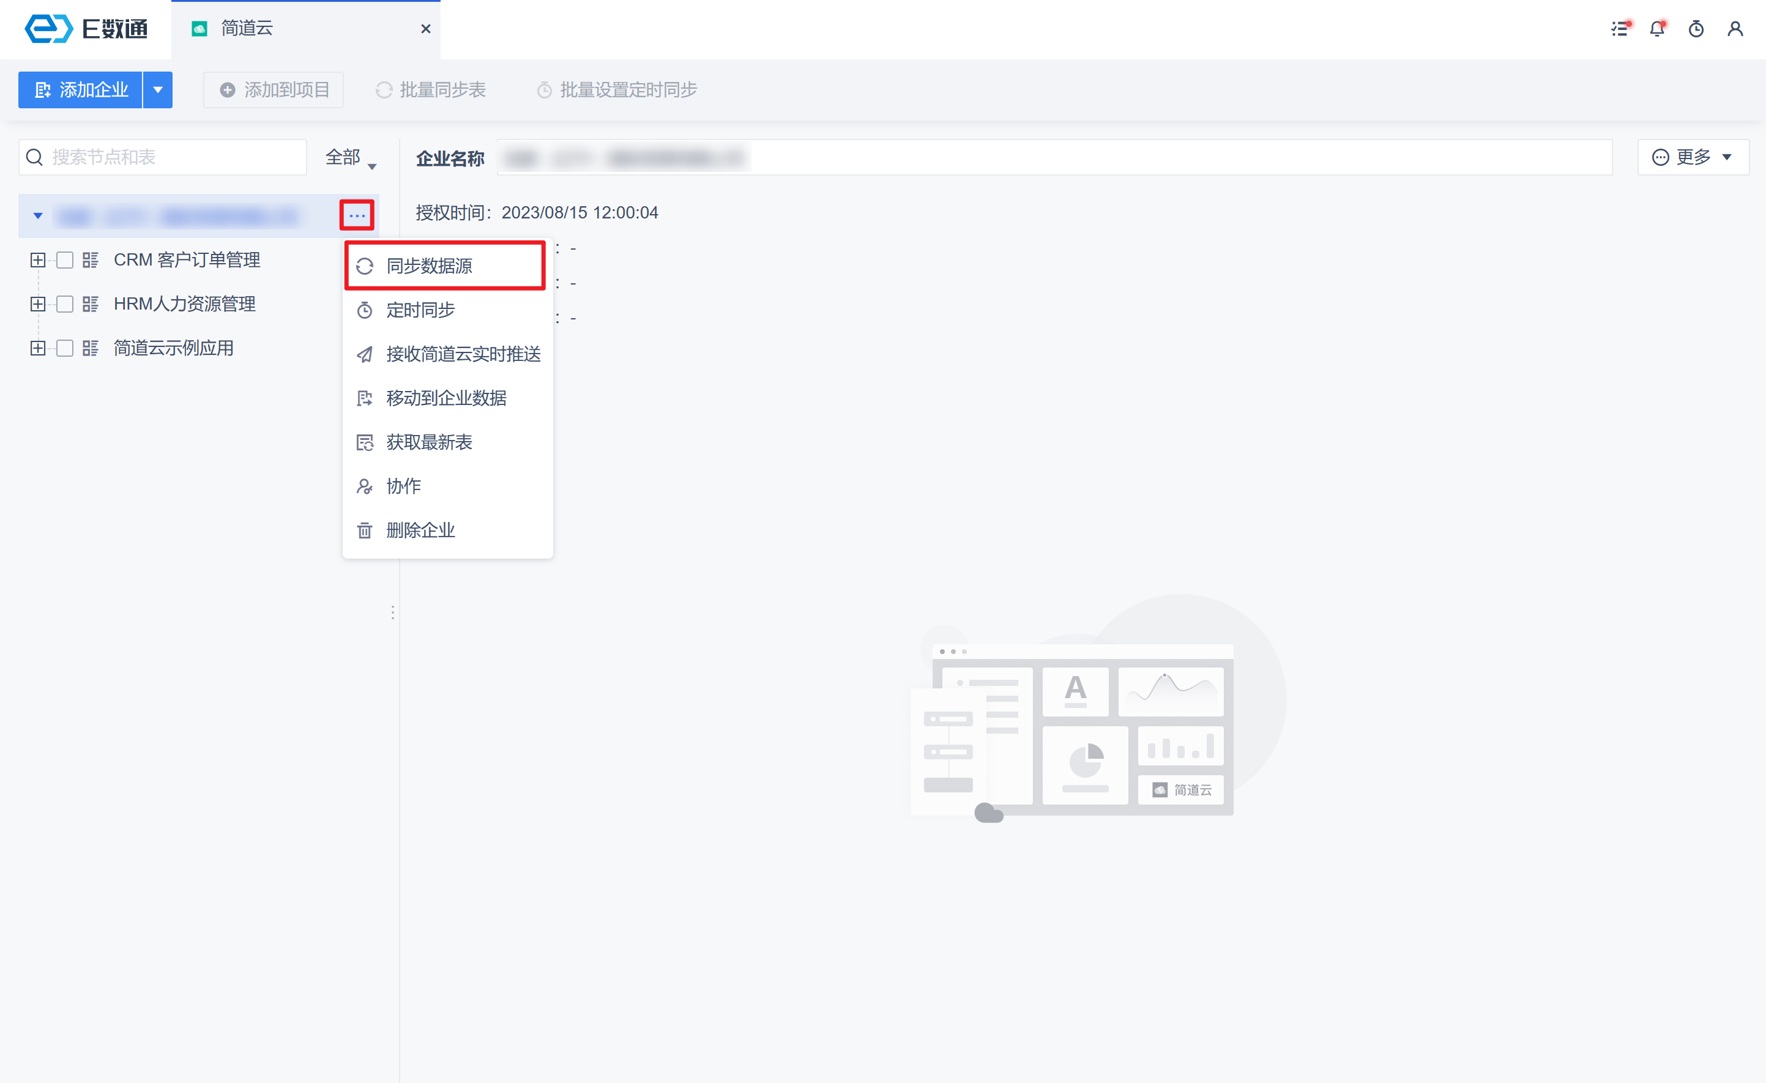Click the CRM 客户订单管理 app icon
Screen dimensions: 1766x1083
91,259
